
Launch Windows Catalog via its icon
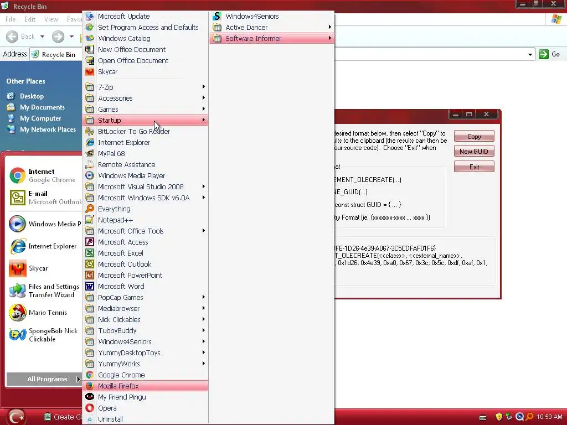(90, 38)
